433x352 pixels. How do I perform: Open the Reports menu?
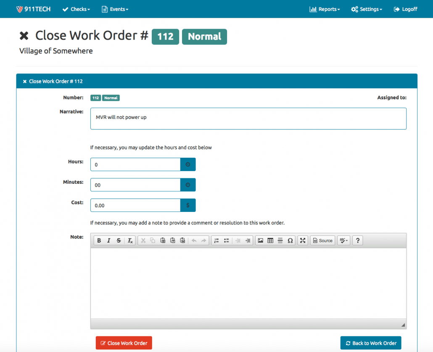324,9
